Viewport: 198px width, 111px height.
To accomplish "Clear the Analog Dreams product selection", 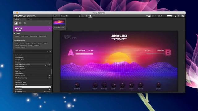I will pos(49,29).
